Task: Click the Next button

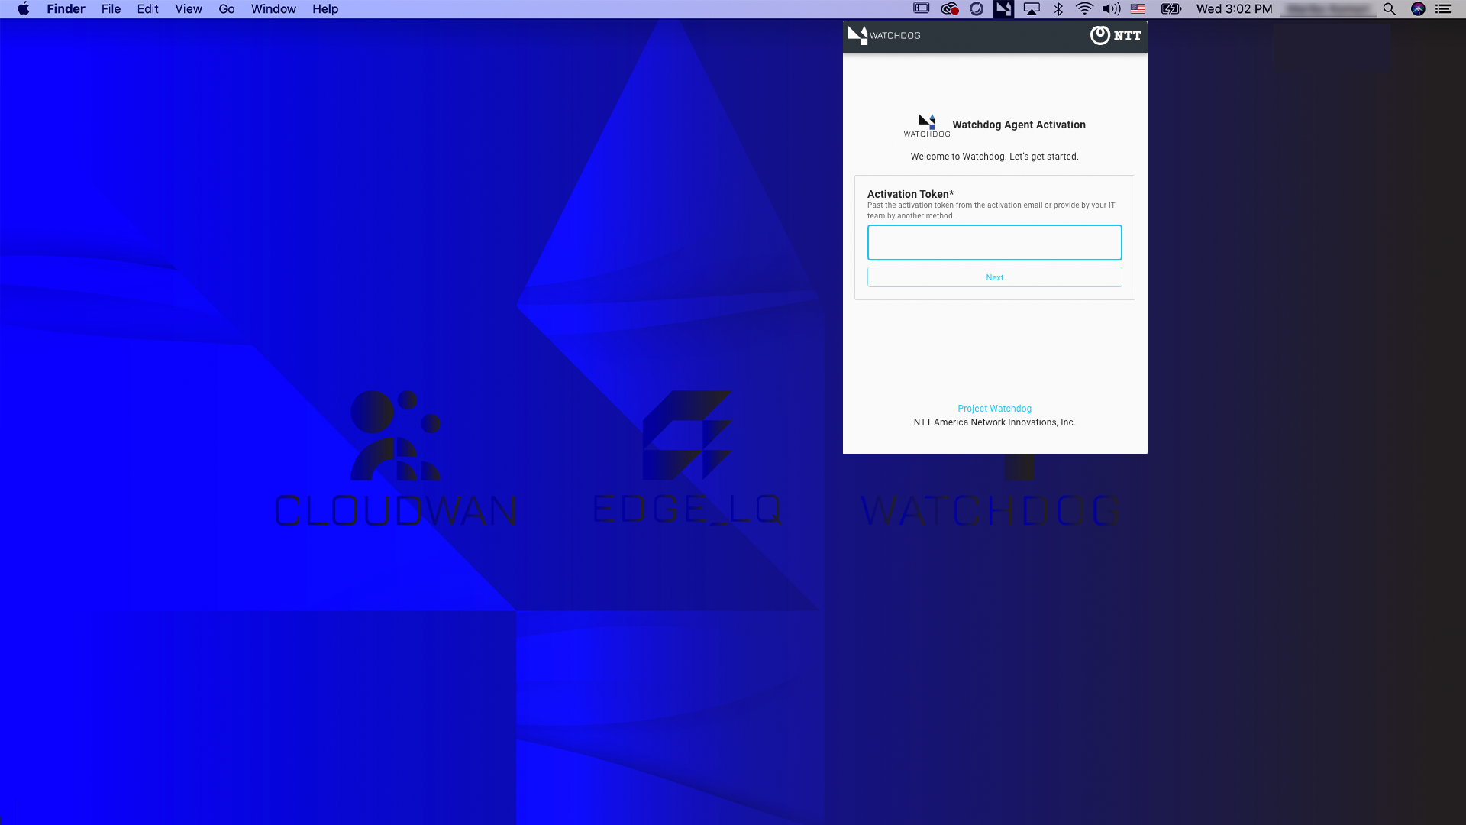Action: (x=994, y=277)
